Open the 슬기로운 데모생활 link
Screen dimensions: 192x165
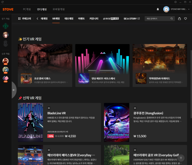click(x=111, y=19)
